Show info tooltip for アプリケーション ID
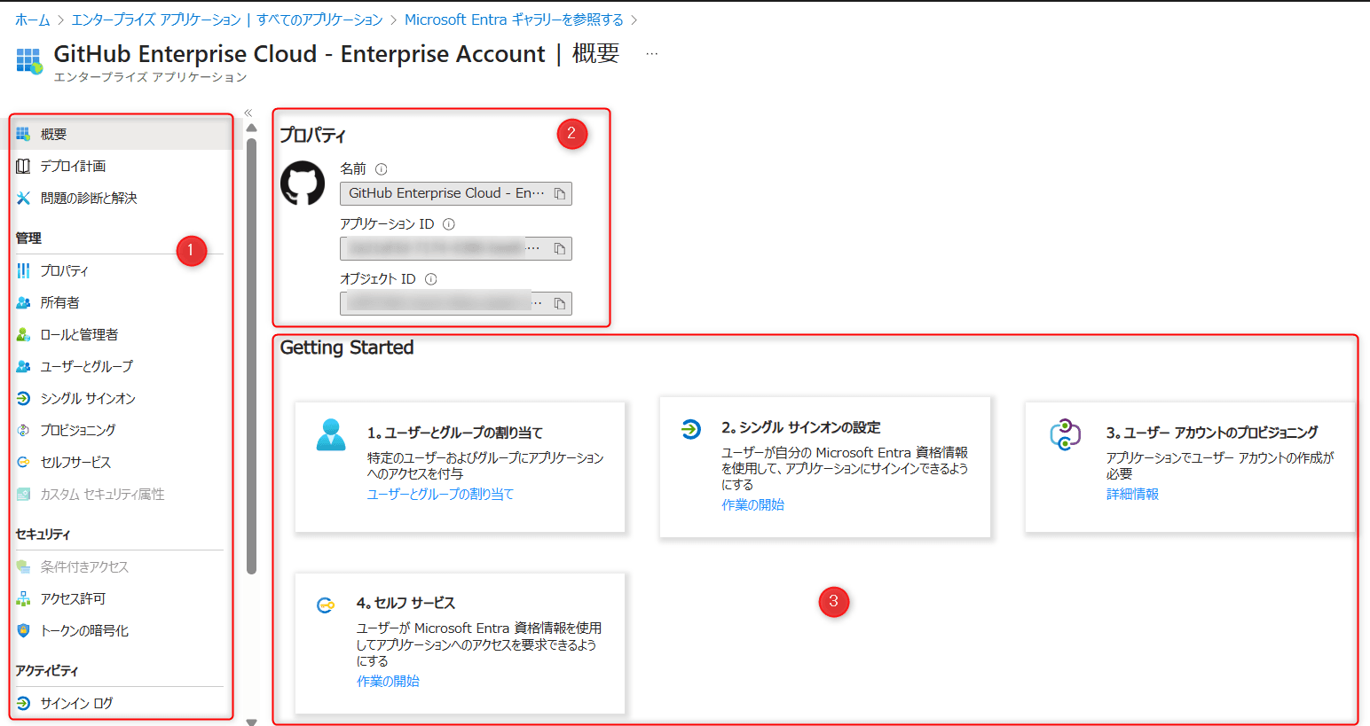The width and height of the screenshot is (1370, 726). [449, 224]
